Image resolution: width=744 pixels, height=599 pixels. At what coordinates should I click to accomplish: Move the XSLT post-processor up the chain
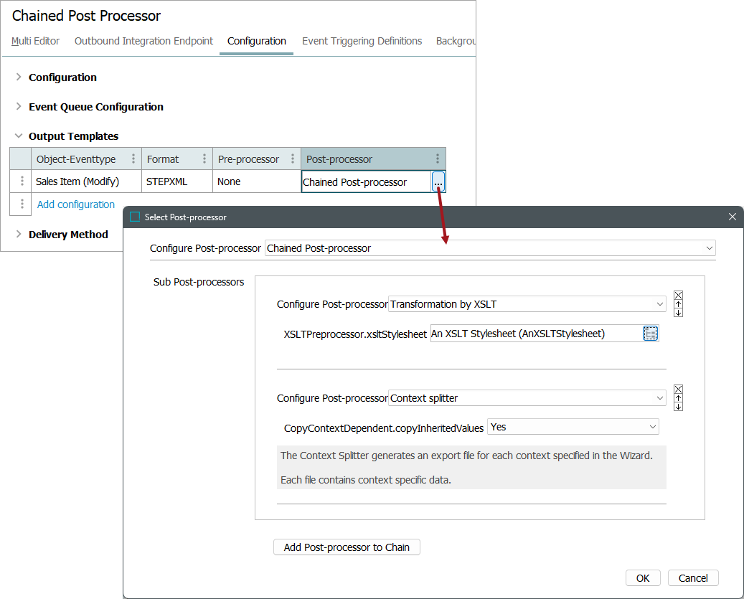[x=678, y=303]
